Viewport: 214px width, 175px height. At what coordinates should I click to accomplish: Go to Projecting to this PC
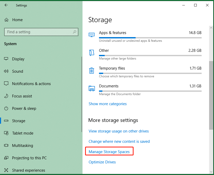pyautogui.click(x=29, y=158)
